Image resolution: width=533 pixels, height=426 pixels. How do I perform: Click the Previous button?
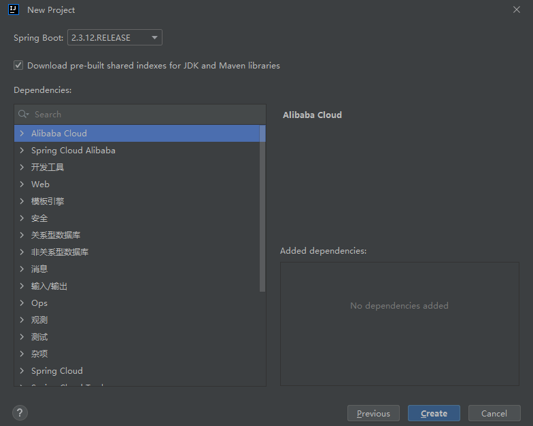[373, 413]
